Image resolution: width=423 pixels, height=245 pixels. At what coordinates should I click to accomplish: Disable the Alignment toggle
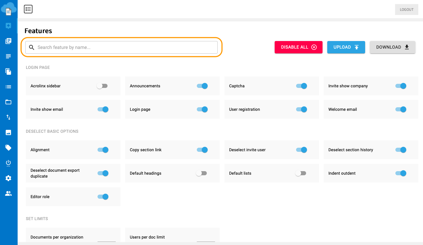[103, 150]
